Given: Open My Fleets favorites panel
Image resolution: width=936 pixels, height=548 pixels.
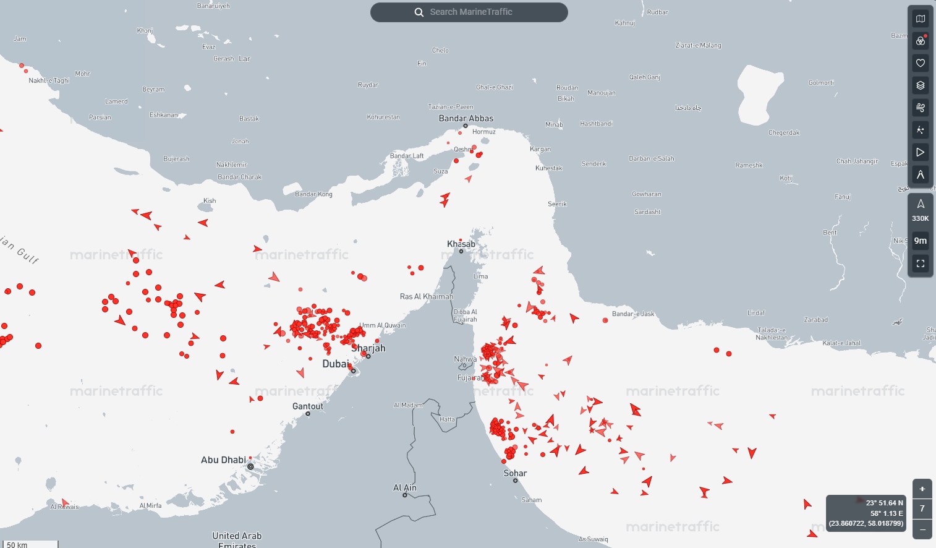Looking at the screenshot, I should [920, 63].
